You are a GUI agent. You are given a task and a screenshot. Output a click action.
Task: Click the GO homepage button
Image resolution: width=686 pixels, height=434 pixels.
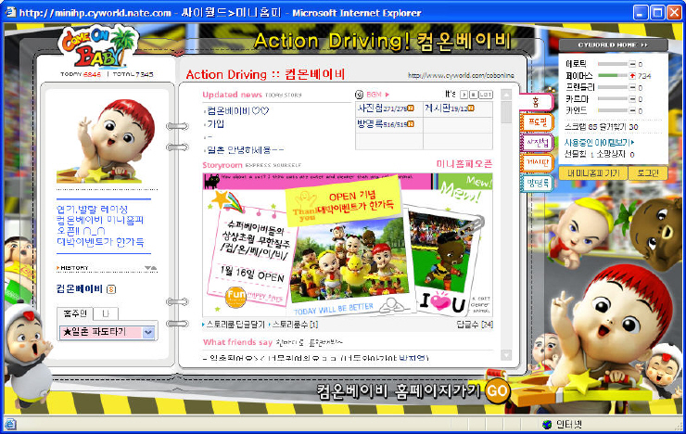[x=497, y=390]
